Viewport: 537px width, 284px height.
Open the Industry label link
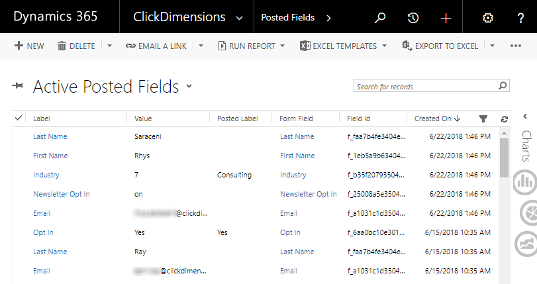(x=46, y=175)
